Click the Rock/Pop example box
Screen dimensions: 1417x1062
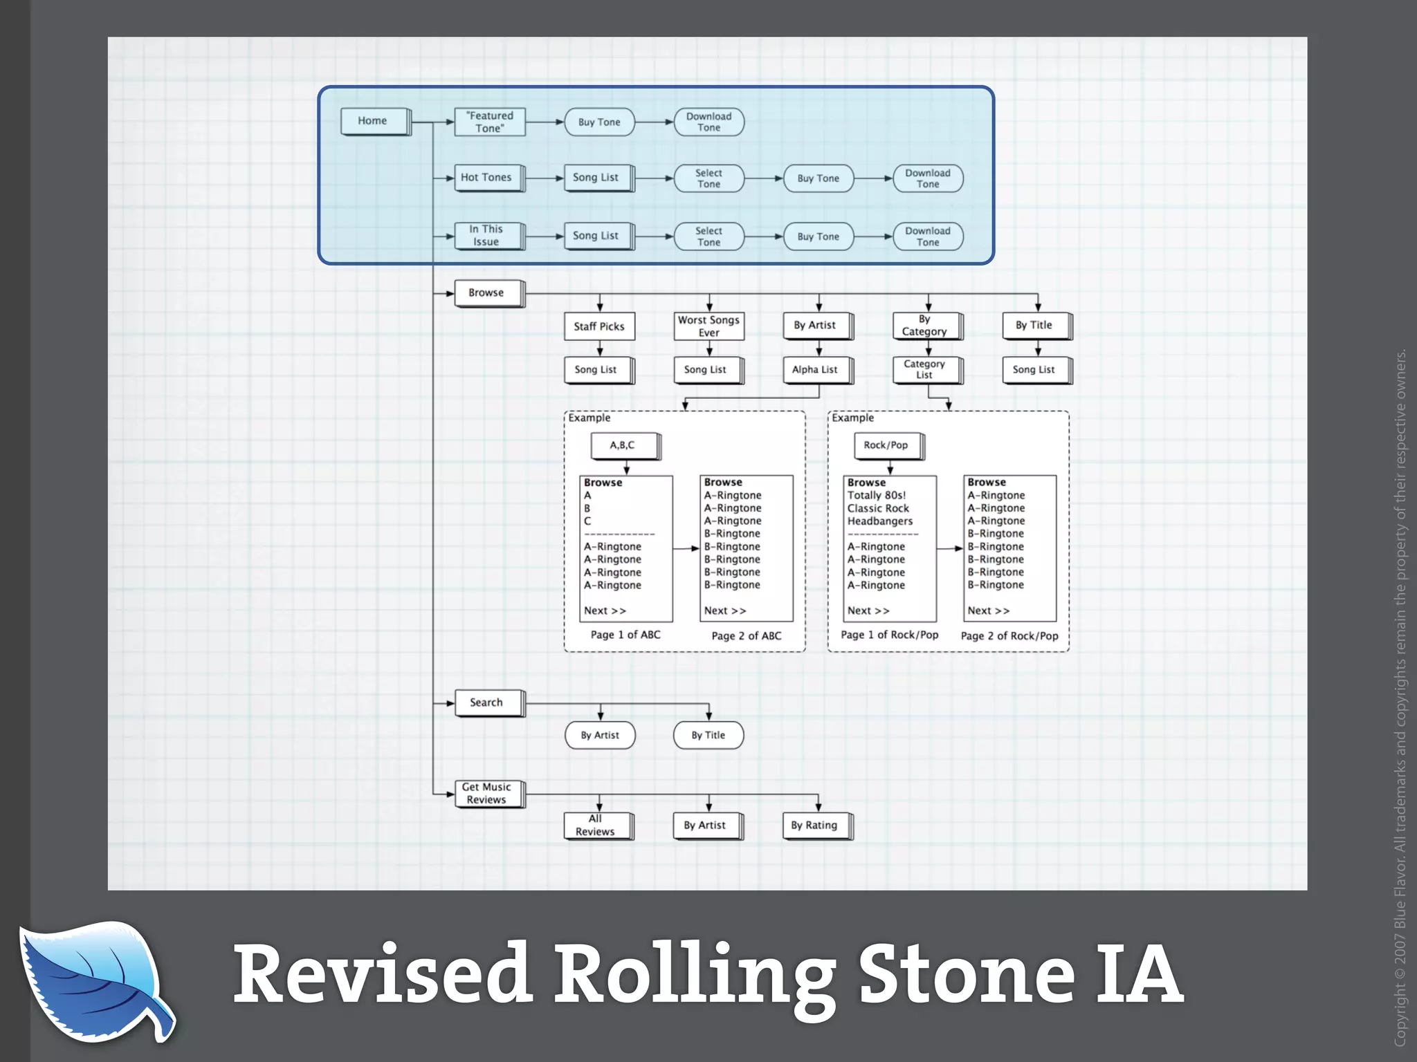coord(887,445)
